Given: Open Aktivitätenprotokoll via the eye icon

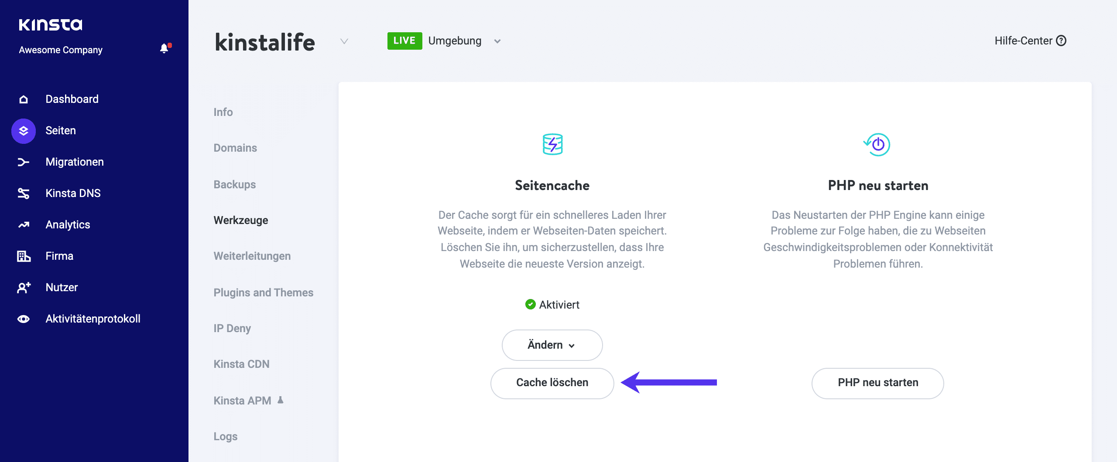Looking at the screenshot, I should [23, 319].
